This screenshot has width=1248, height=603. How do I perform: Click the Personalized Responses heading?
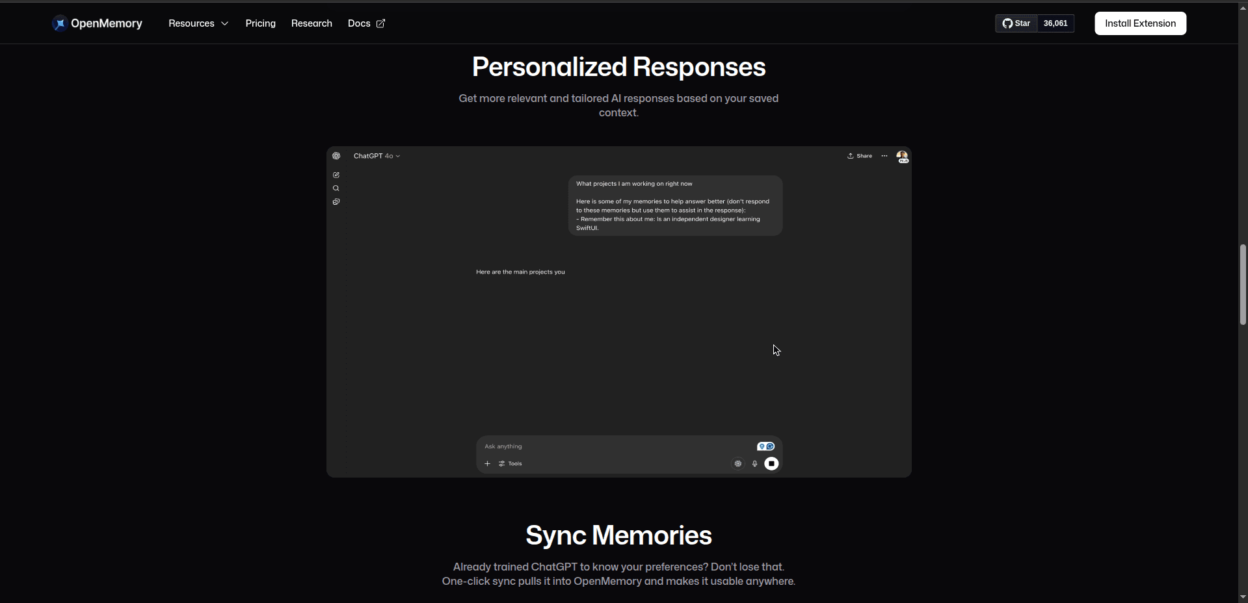pos(618,67)
